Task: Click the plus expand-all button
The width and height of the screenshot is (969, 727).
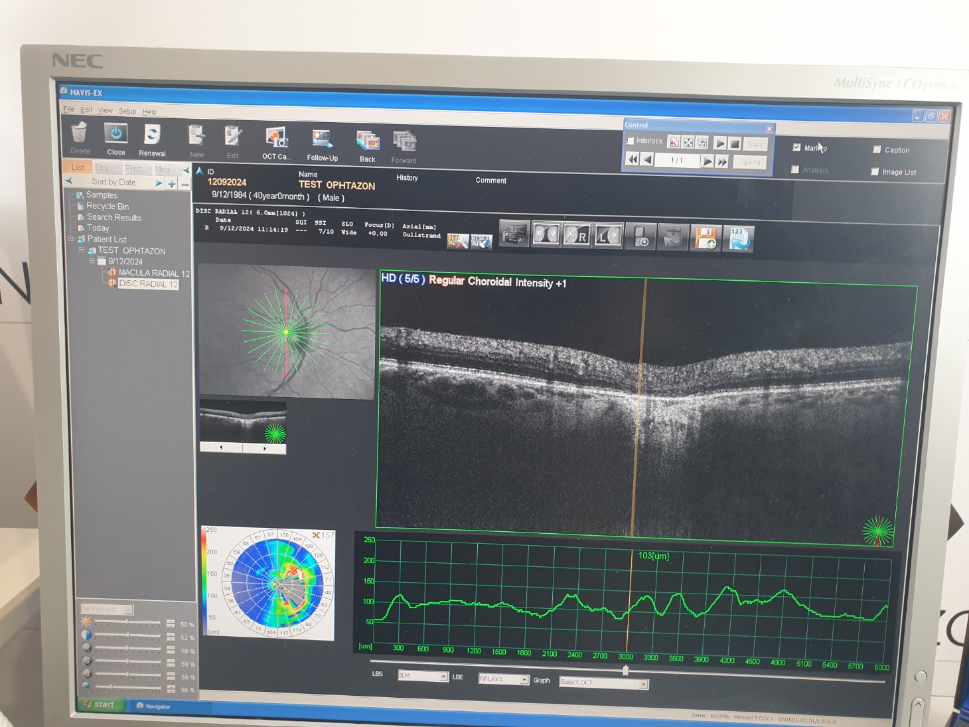Action: click(171, 184)
